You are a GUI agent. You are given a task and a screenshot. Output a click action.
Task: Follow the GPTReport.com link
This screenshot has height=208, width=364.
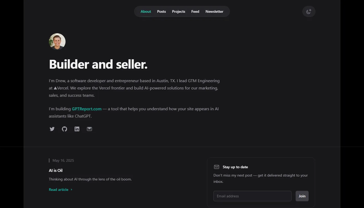coord(87,109)
